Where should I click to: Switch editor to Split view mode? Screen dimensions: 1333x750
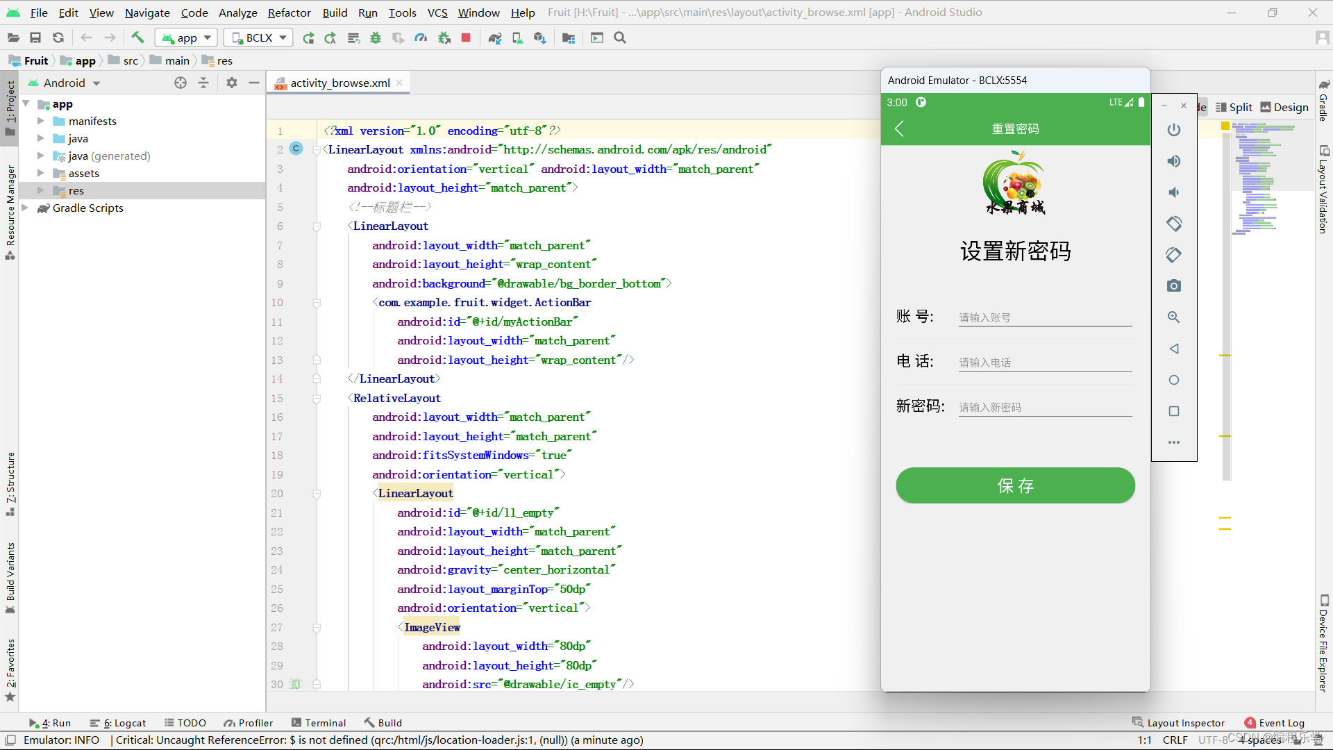point(1234,107)
